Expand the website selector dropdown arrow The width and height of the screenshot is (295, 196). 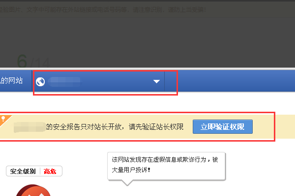pos(156,81)
